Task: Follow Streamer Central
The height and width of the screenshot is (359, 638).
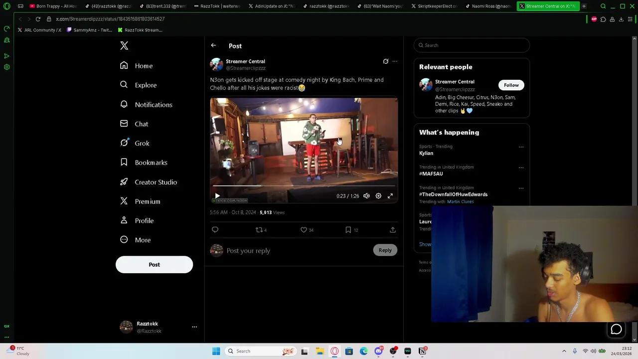Action: point(511,85)
